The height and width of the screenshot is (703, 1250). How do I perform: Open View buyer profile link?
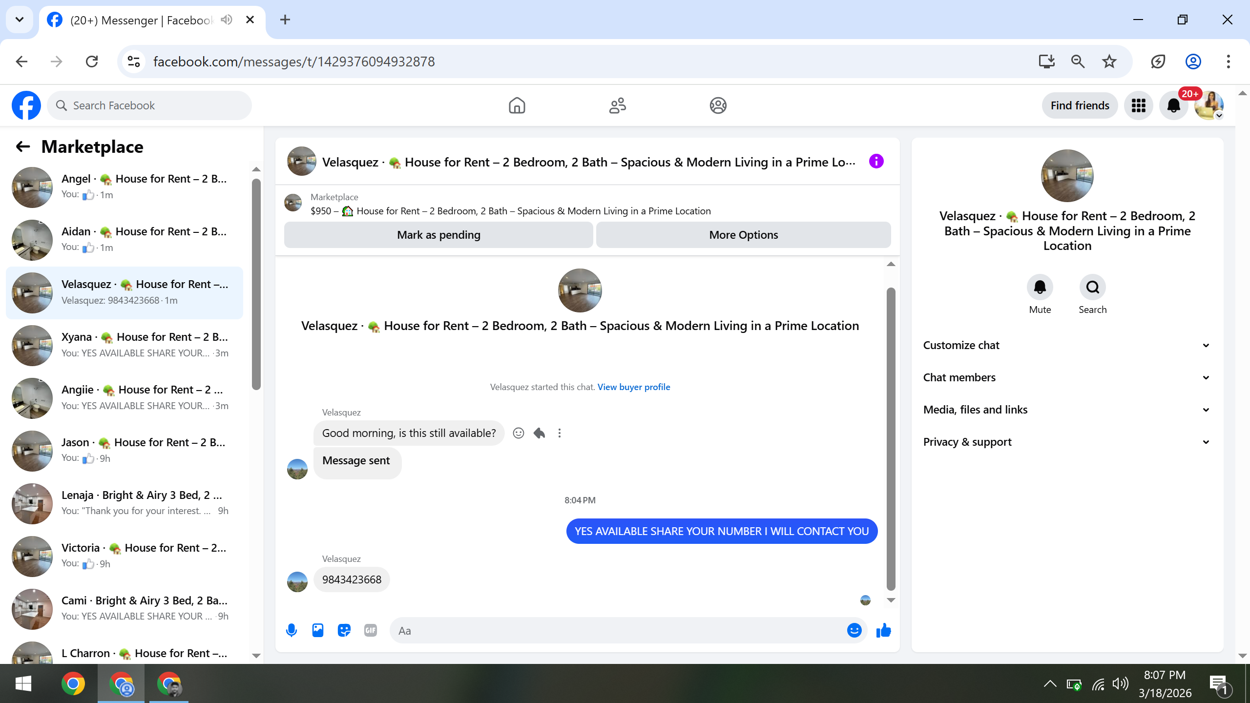[x=633, y=387]
